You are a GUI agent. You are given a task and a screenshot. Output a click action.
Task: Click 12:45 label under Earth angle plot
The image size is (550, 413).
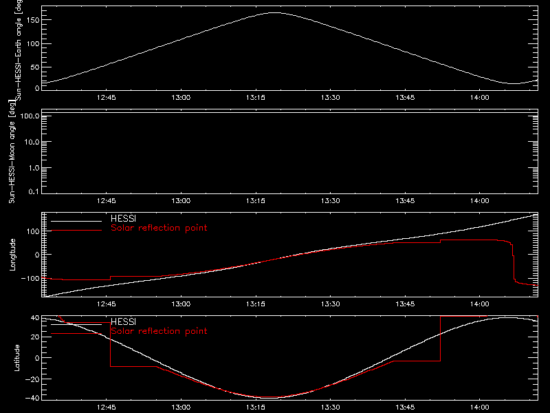click(x=107, y=98)
